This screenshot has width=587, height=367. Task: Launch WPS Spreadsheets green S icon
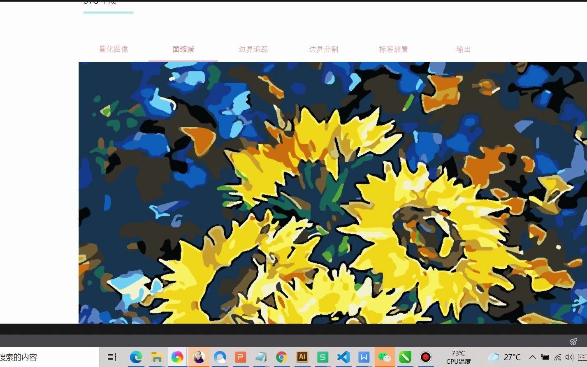click(323, 357)
